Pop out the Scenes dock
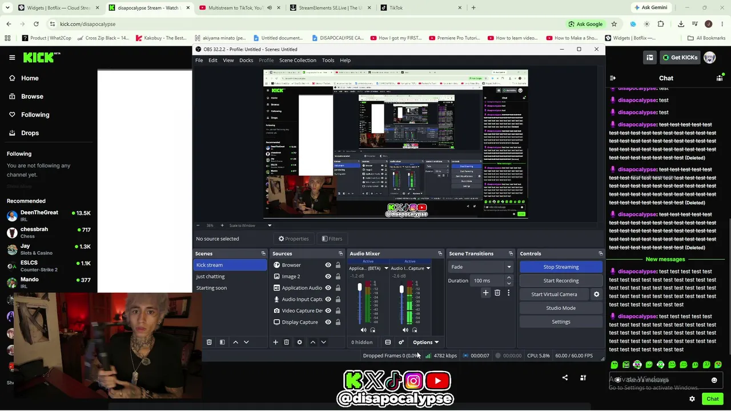731x411 pixels. click(x=263, y=253)
